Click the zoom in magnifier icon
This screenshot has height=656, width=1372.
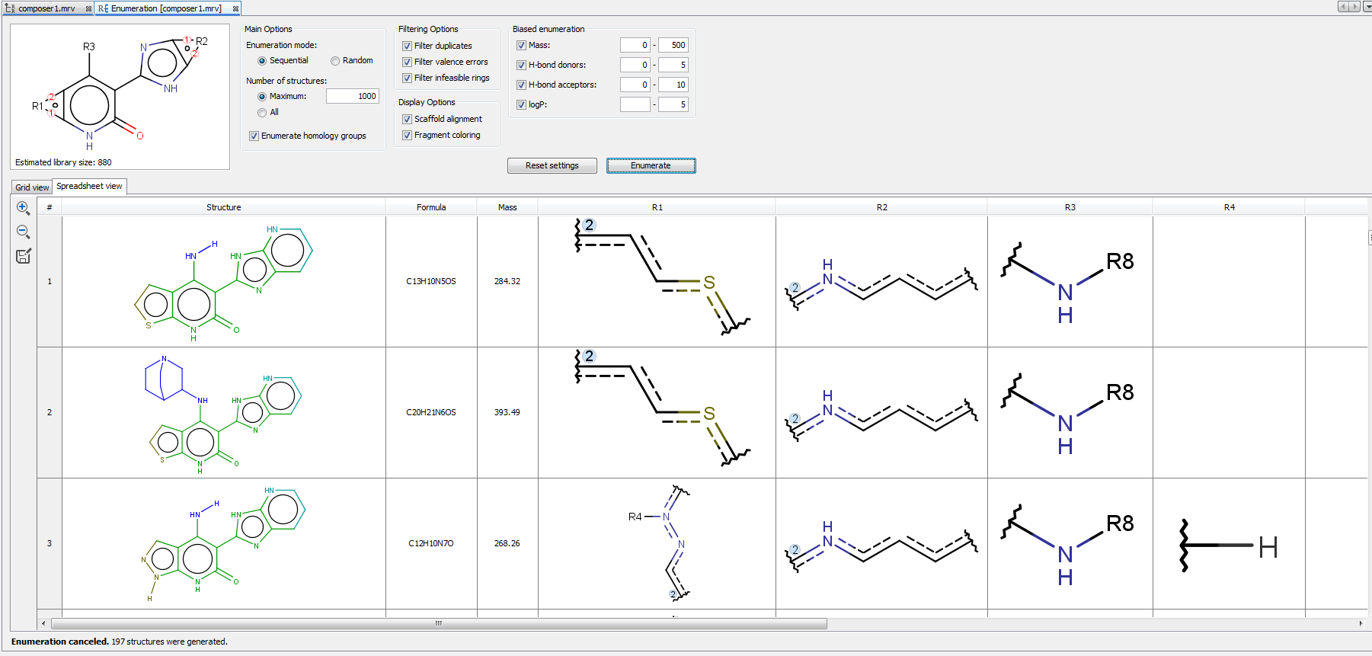[x=23, y=208]
